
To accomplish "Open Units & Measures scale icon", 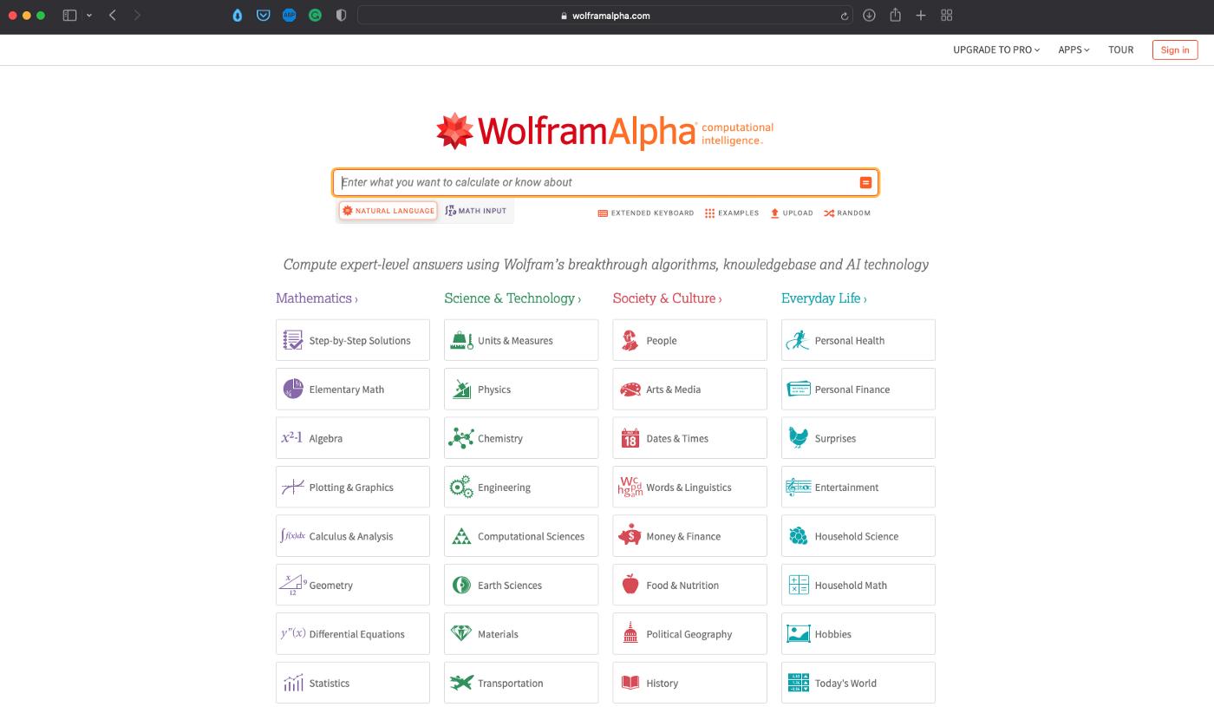I will (461, 340).
